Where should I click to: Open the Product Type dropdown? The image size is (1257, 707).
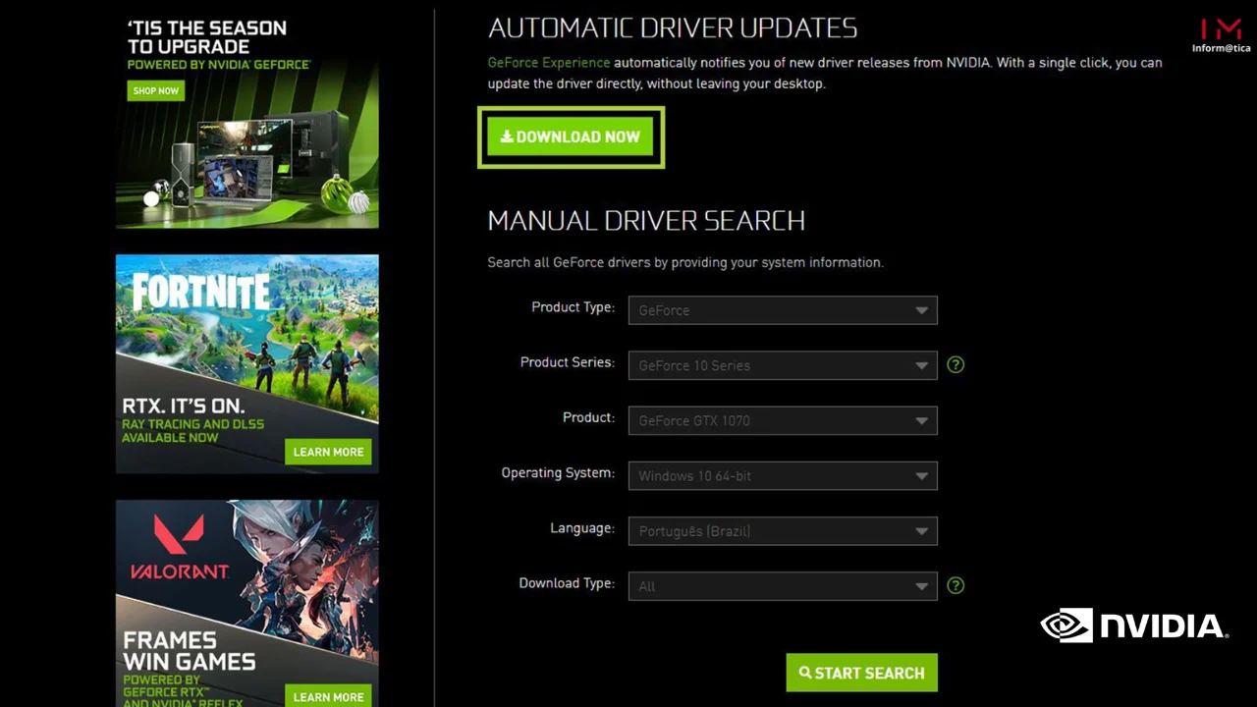pyautogui.click(x=783, y=310)
